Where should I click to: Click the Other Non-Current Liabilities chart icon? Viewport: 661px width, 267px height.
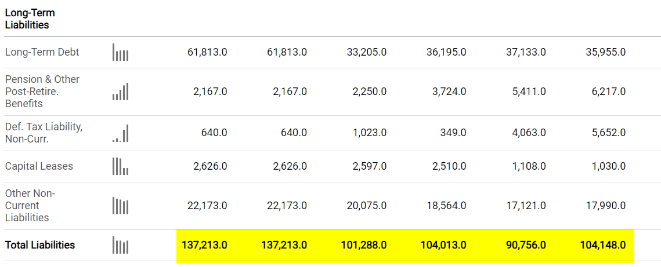pyautogui.click(x=120, y=206)
